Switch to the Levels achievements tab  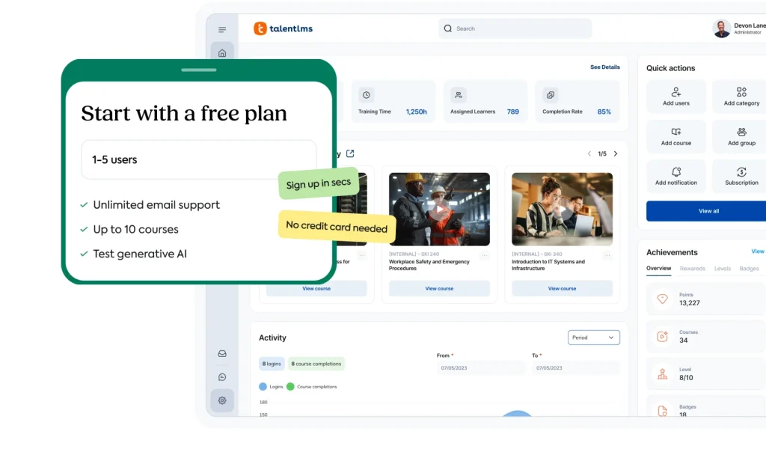[723, 269]
